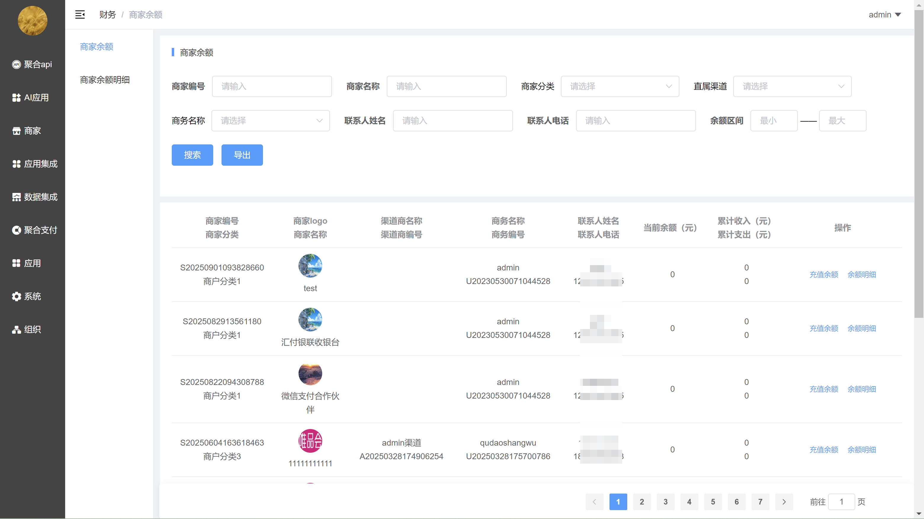Viewport: 924px width, 519px height.
Task: Open 直属渠道 select dropdown
Action: (x=792, y=86)
